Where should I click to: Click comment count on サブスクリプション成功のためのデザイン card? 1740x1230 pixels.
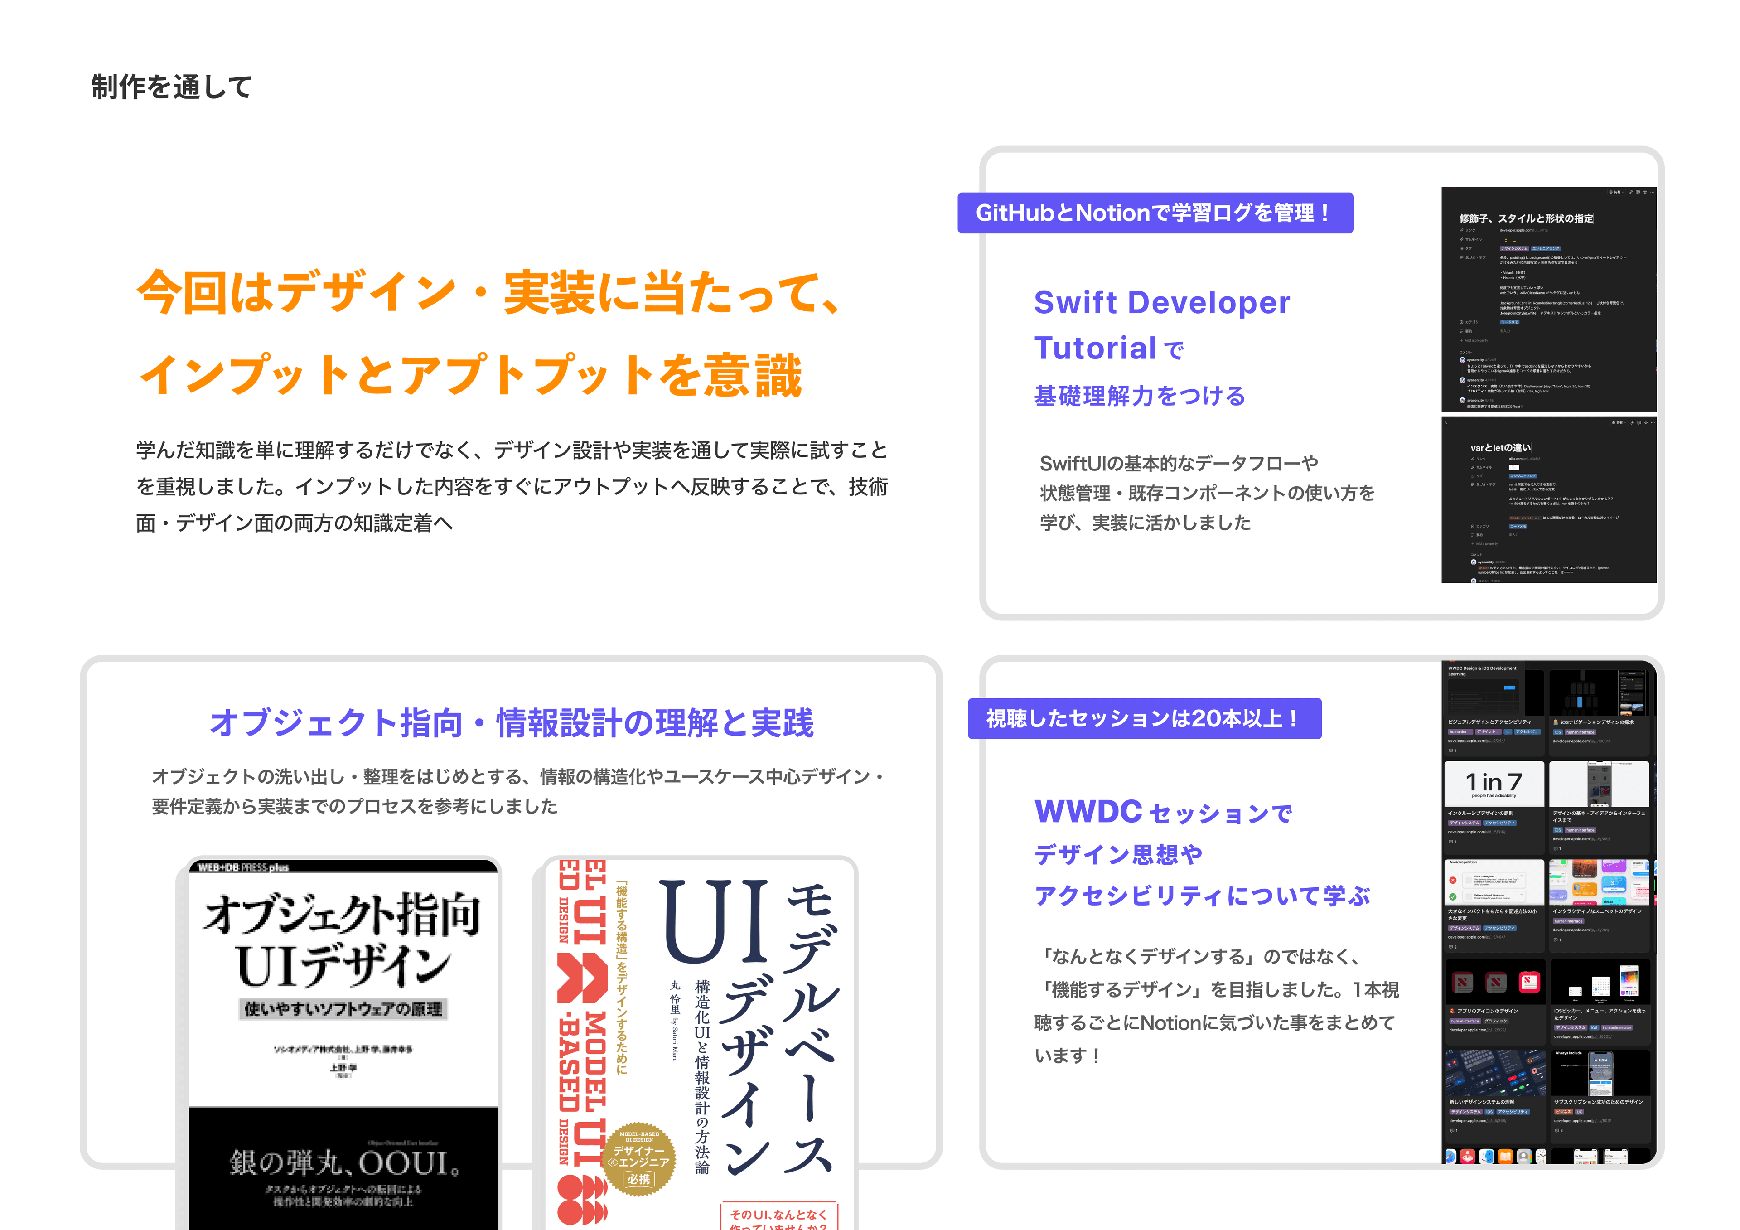coord(1559,1131)
